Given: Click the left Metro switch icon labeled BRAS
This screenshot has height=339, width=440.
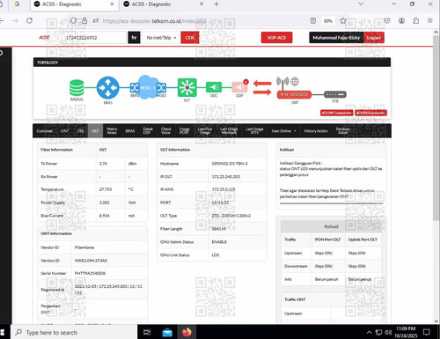Looking at the screenshot, I should coord(135,87).
